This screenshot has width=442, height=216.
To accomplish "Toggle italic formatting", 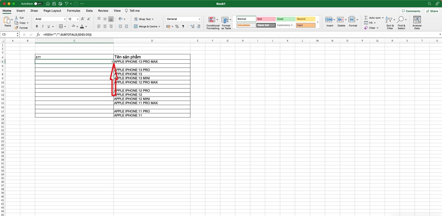I will (x=43, y=26).
